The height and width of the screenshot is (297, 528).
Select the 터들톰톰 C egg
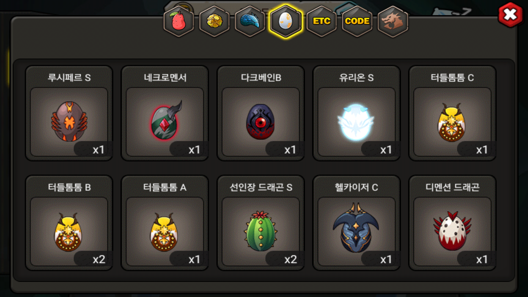click(452, 113)
